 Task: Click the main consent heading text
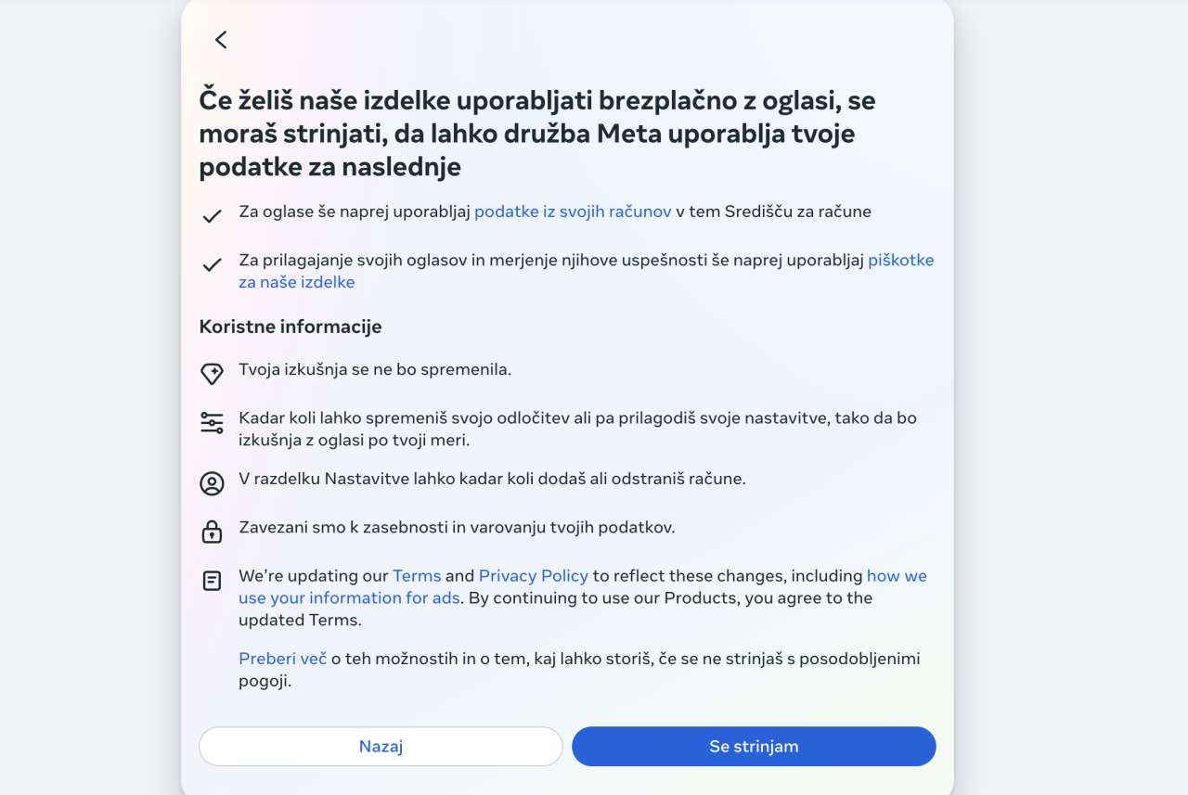point(538,134)
